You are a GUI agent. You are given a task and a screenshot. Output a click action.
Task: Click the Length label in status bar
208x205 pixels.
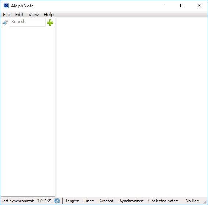click(72, 201)
